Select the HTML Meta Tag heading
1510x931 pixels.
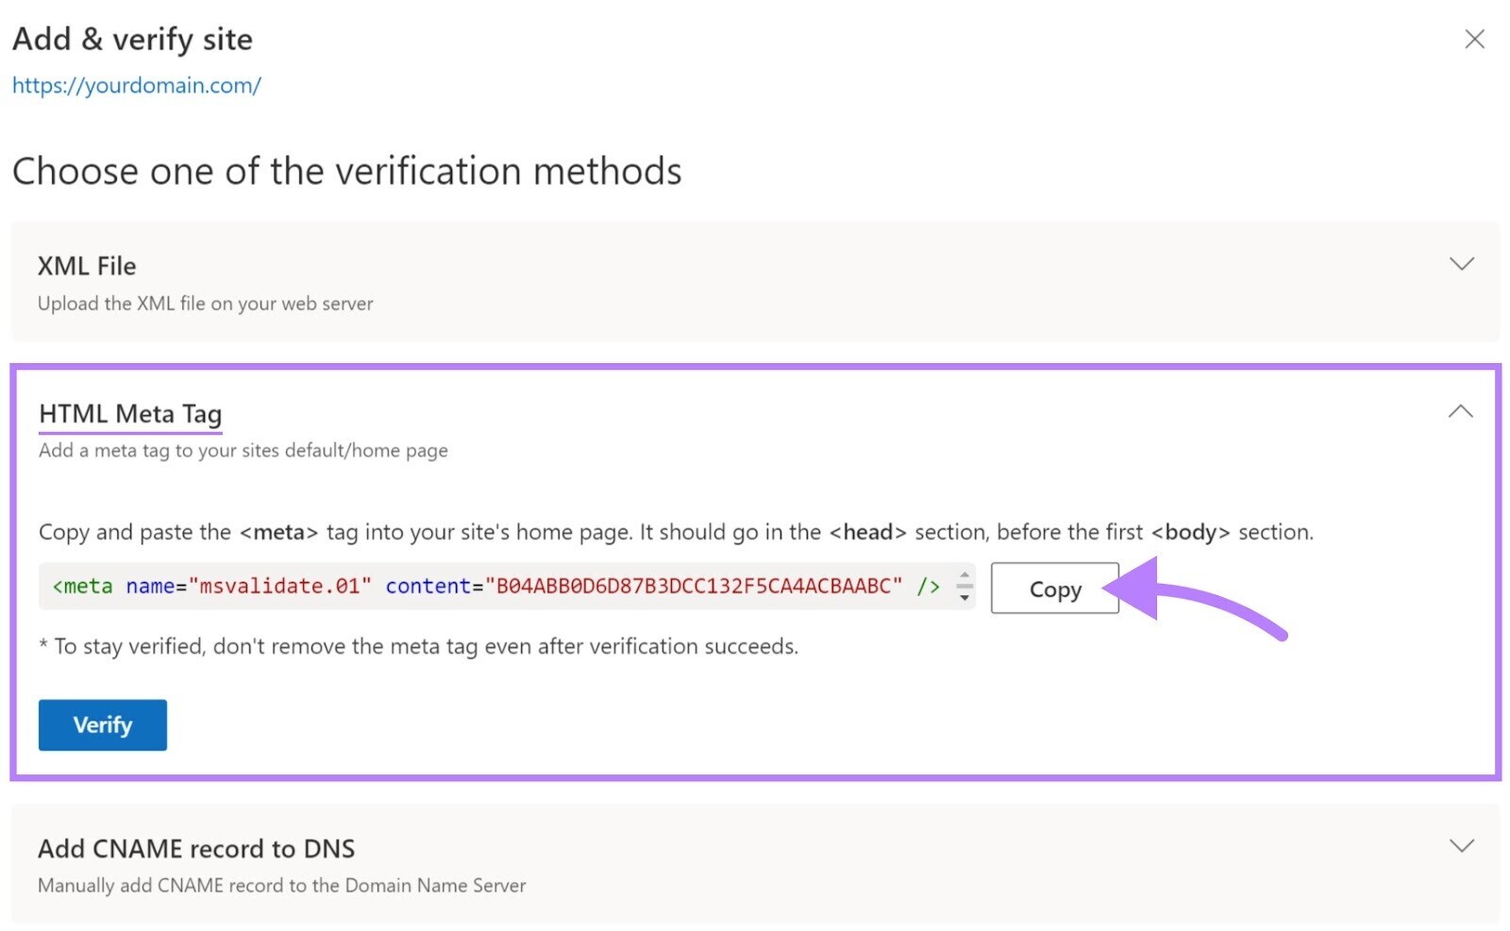point(129,413)
